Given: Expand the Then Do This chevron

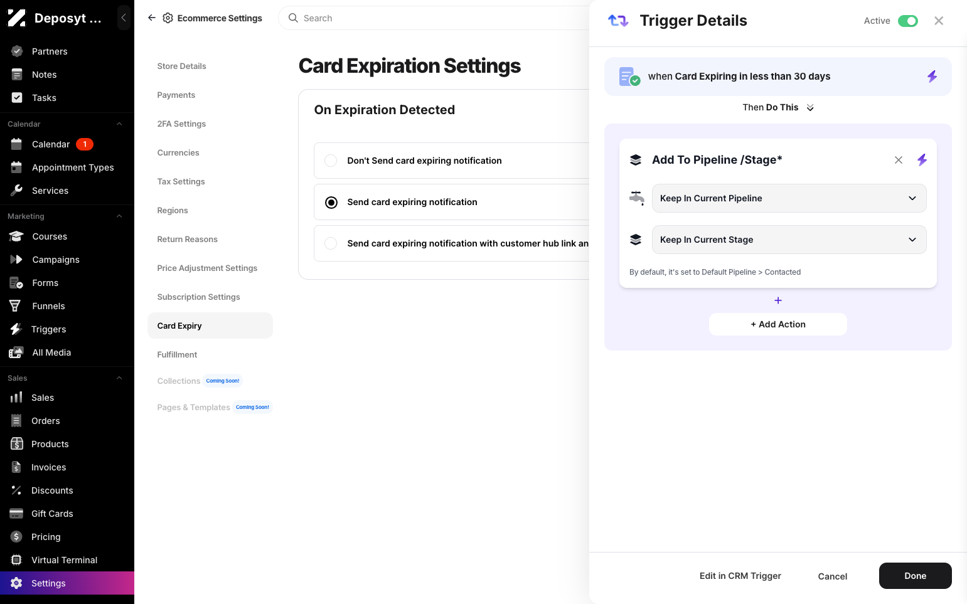Looking at the screenshot, I should (810, 108).
